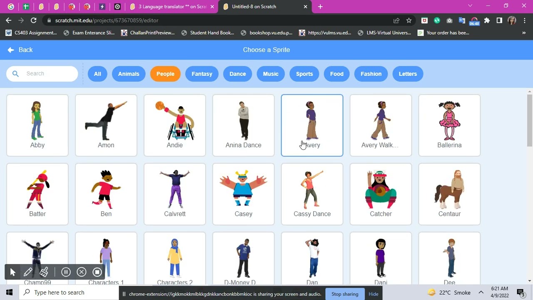The width and height of the screenshot is (533, 300).
Task: Open the CS403 Assignment bookmark
Action: [x=31, y=33]
